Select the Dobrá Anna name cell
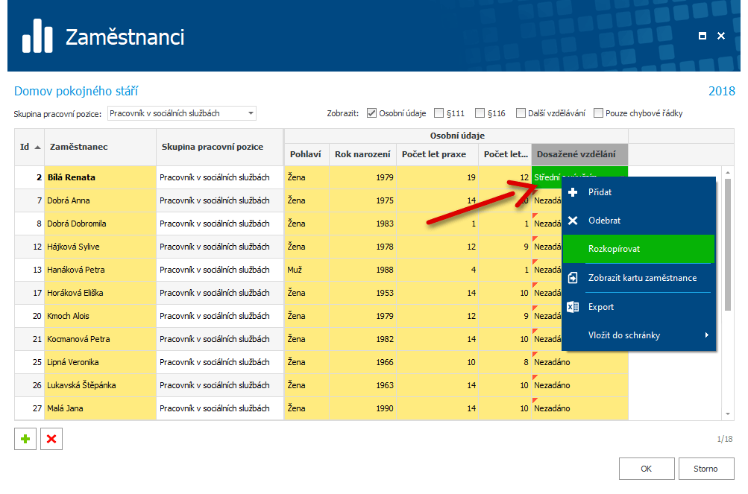 100,200
